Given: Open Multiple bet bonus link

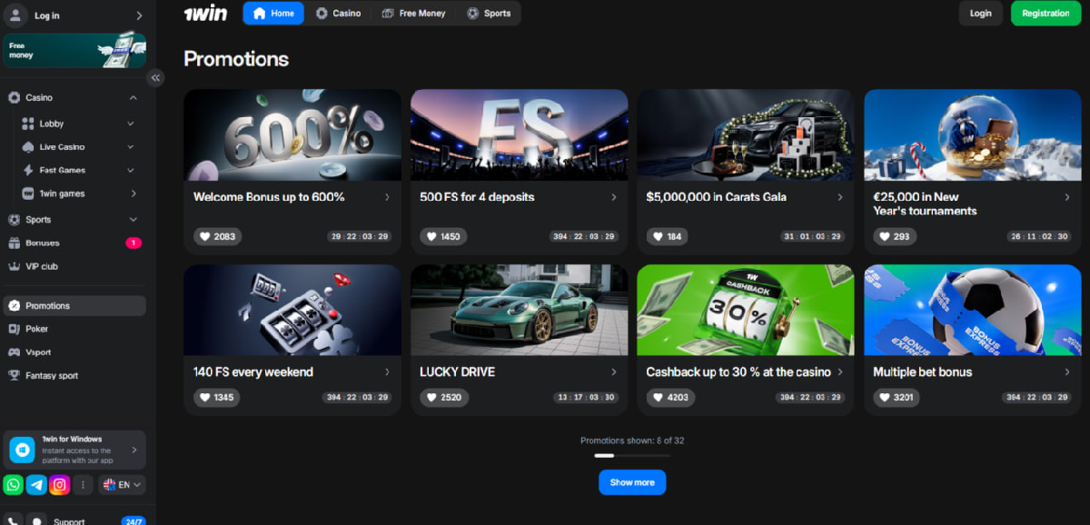Looking at the screenshot, I should (922, 372).
